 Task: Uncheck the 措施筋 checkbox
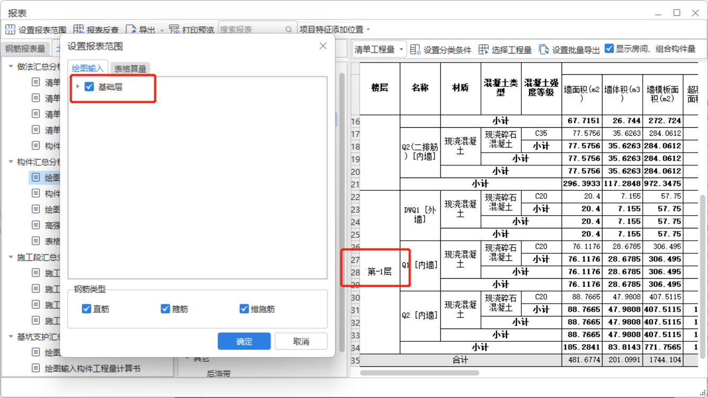(244, 308)
